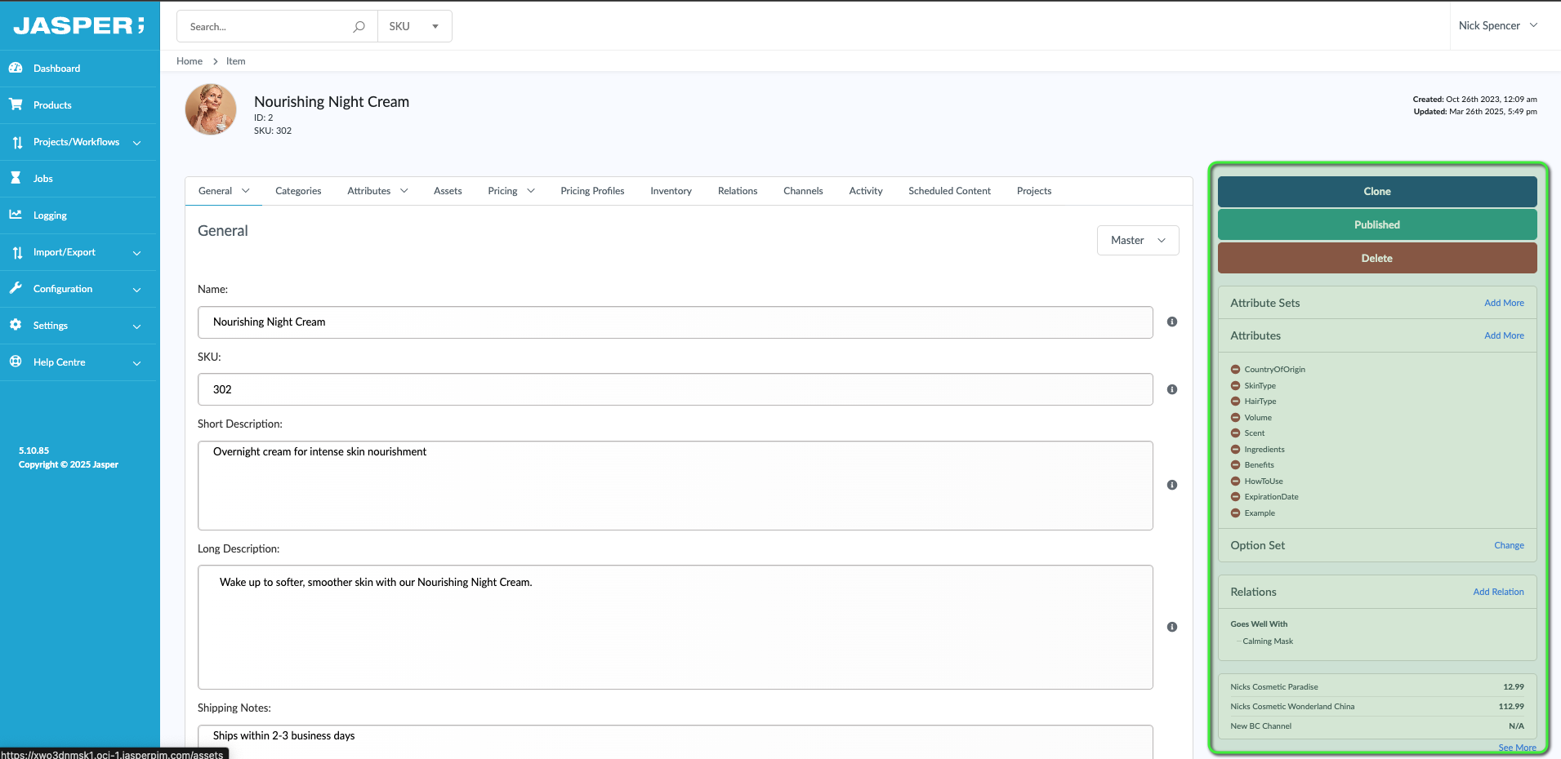The image size is (1561, 759).
Task: Open the Master locale dropdown
Action: 1137,240
